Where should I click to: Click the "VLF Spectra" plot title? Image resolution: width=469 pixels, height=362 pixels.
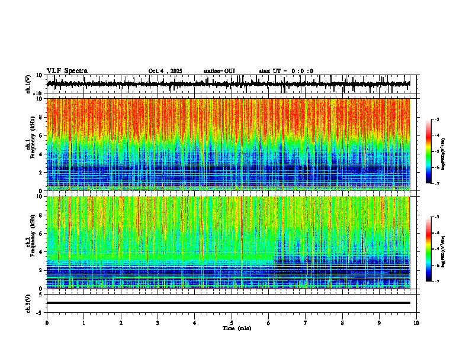tap(67, 71)
